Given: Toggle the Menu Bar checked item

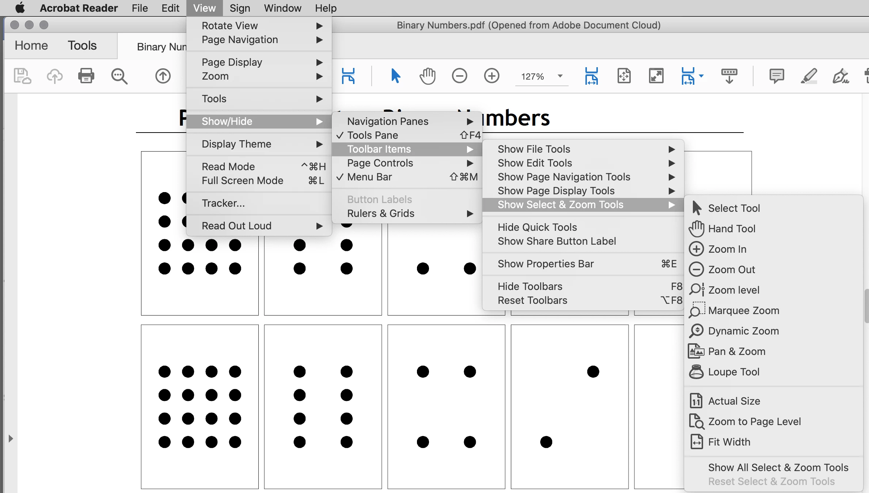Looking at the screenshot, I should pos(369,177).
